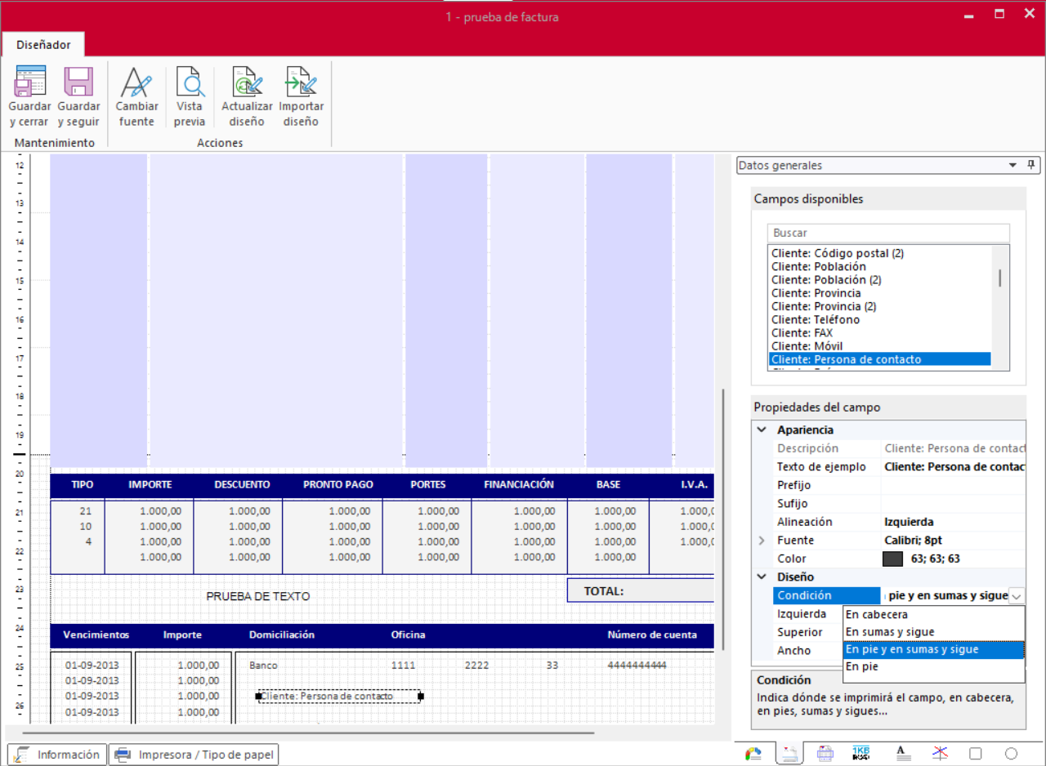Click the Prefijo property value field
Screen dimensions: 1046x766
tap(954, 485)
